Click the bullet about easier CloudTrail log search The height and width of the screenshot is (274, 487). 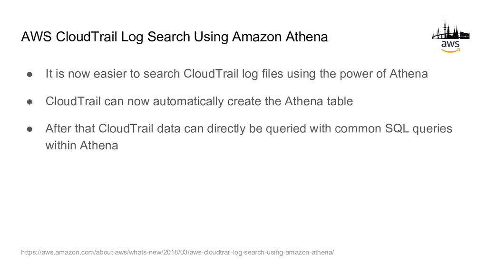pyautogui.click(x=237, y=74)
